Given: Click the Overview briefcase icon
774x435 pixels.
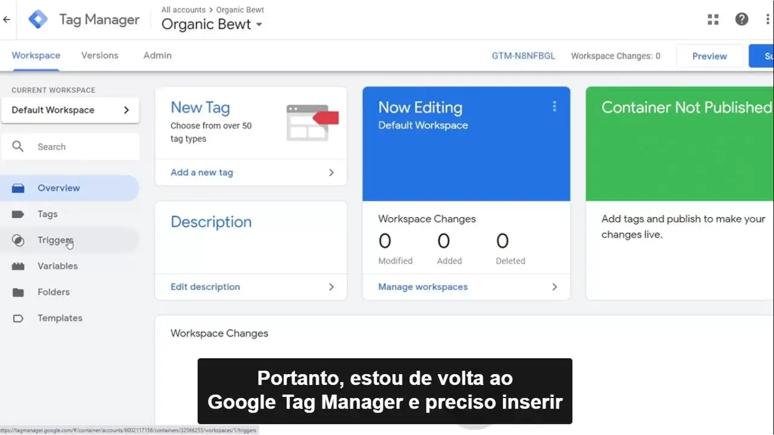Looking at the screenshot, I should click(x=18, y=188).
